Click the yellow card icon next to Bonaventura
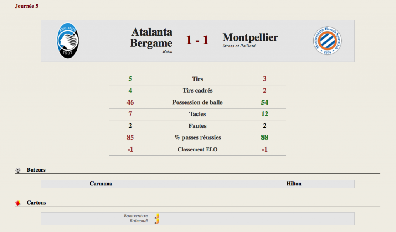396x232 pixels. (x=157, y=216)
